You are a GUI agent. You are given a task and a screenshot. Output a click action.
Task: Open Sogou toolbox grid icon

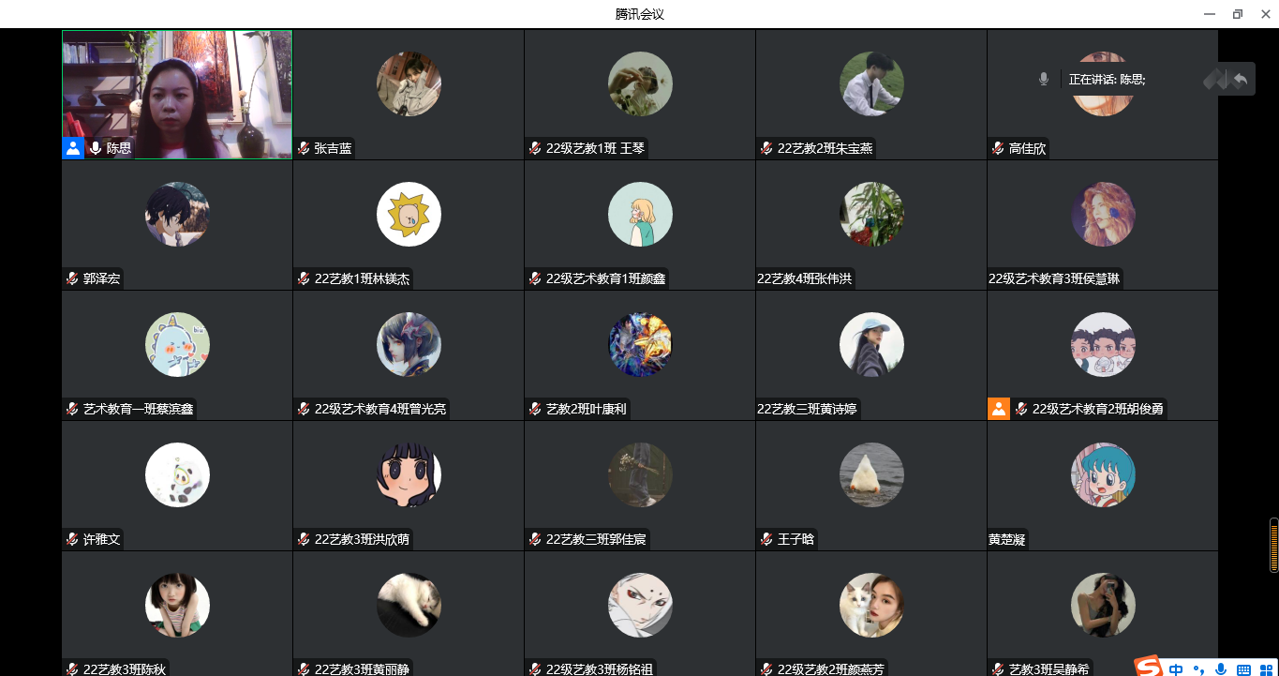point(1265,669)
